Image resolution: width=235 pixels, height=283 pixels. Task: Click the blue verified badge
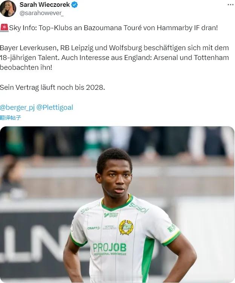tap(74, 5)
